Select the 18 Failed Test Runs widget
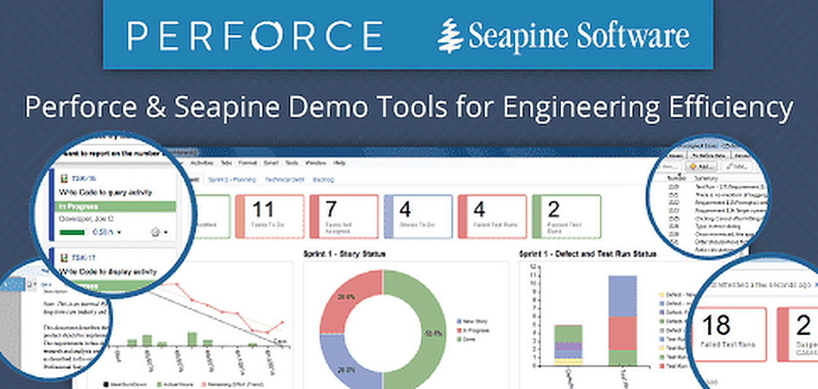Screen dimensions: 818x389 pyautogui.click(x=730, y=334)
